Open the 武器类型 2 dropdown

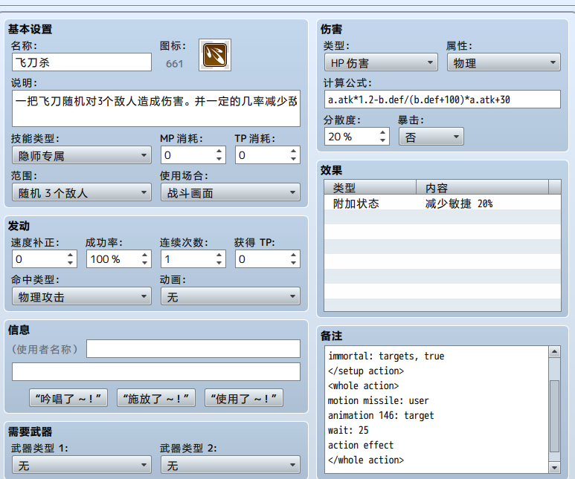click(x=231, y=465)
